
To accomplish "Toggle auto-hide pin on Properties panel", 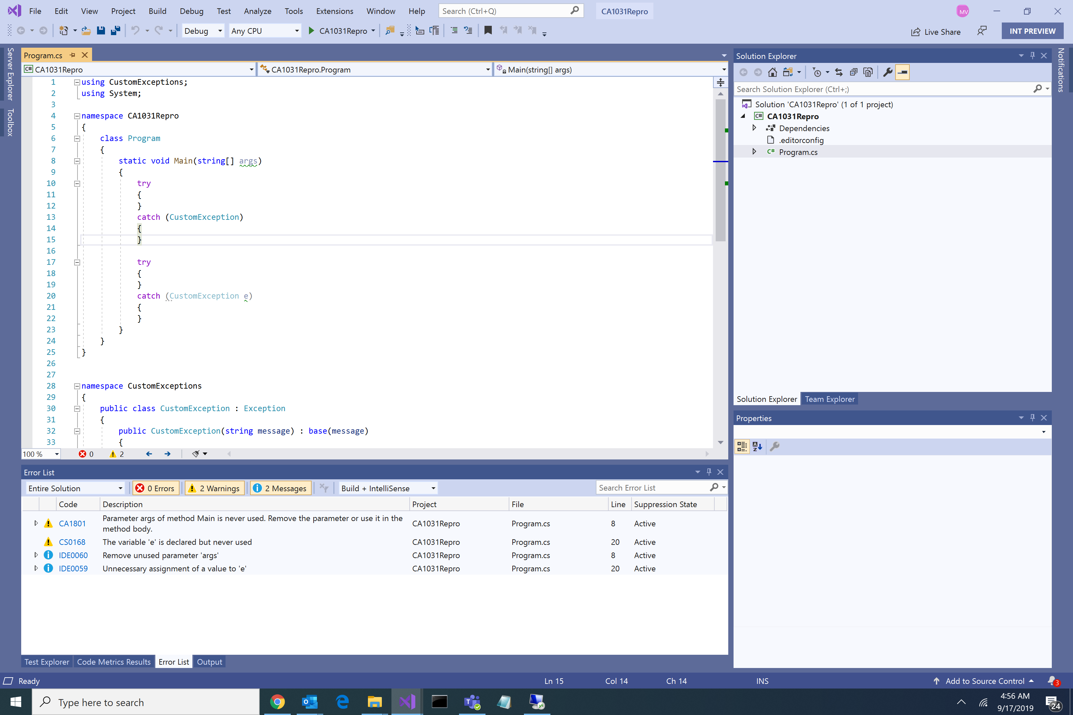I will point(1032,418).
